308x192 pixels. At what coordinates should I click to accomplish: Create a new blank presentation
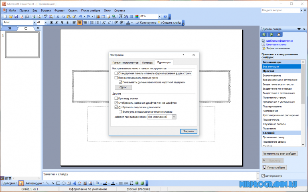tap(6, 17)
